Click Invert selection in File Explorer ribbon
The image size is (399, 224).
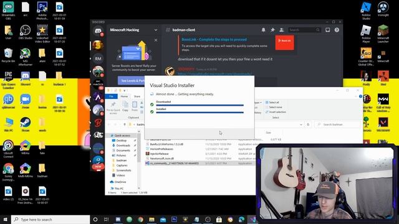[276, 112]
